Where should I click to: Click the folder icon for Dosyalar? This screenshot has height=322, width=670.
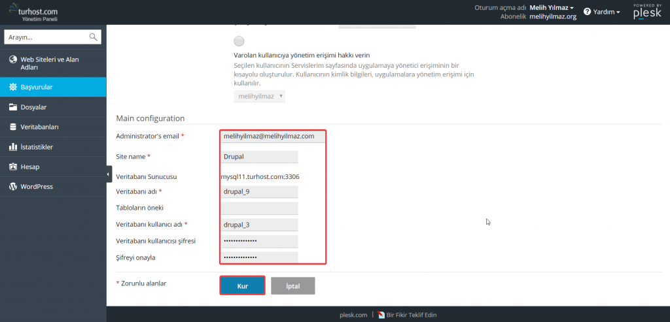click(x=13, y=107)
